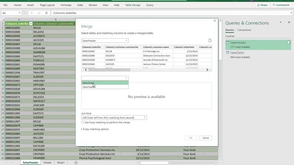Click the cancel entry X icon in formula bar
294x165 pixels.
coord(32,13)
